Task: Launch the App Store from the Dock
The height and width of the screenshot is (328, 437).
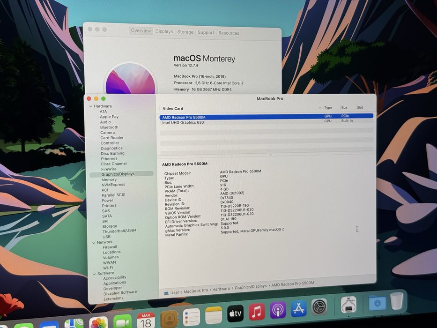Action: coord(298,308)
